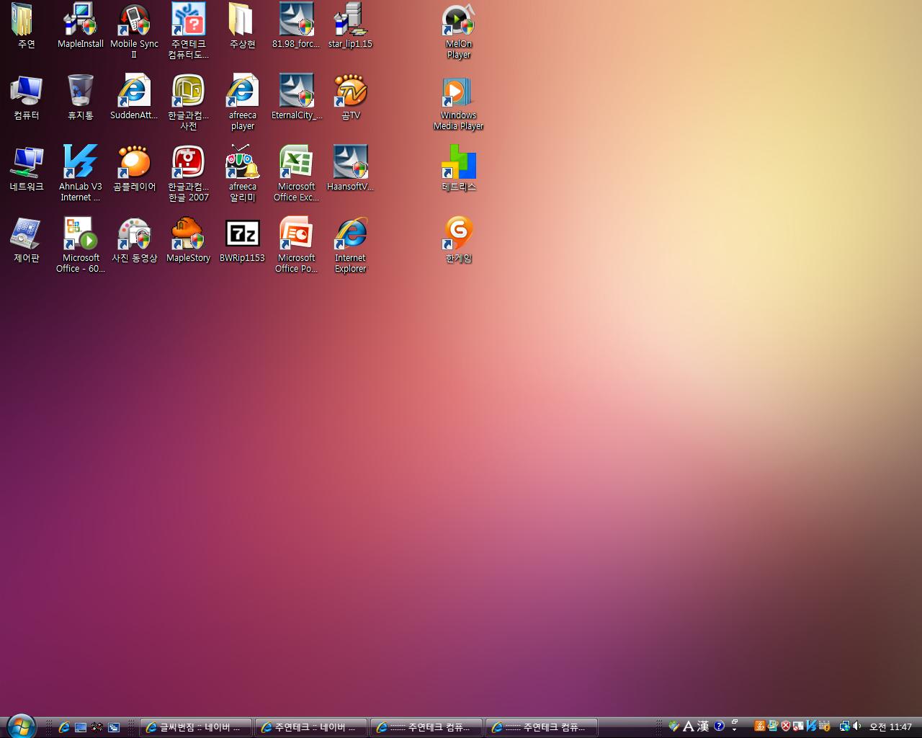Open the volume speaker tray icon

pyautogui.click(x=856, y=726)
